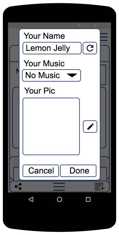Tap the Android home circle button
The height and width of the screenshot is (235, 119).
click(x=59, y=199)
